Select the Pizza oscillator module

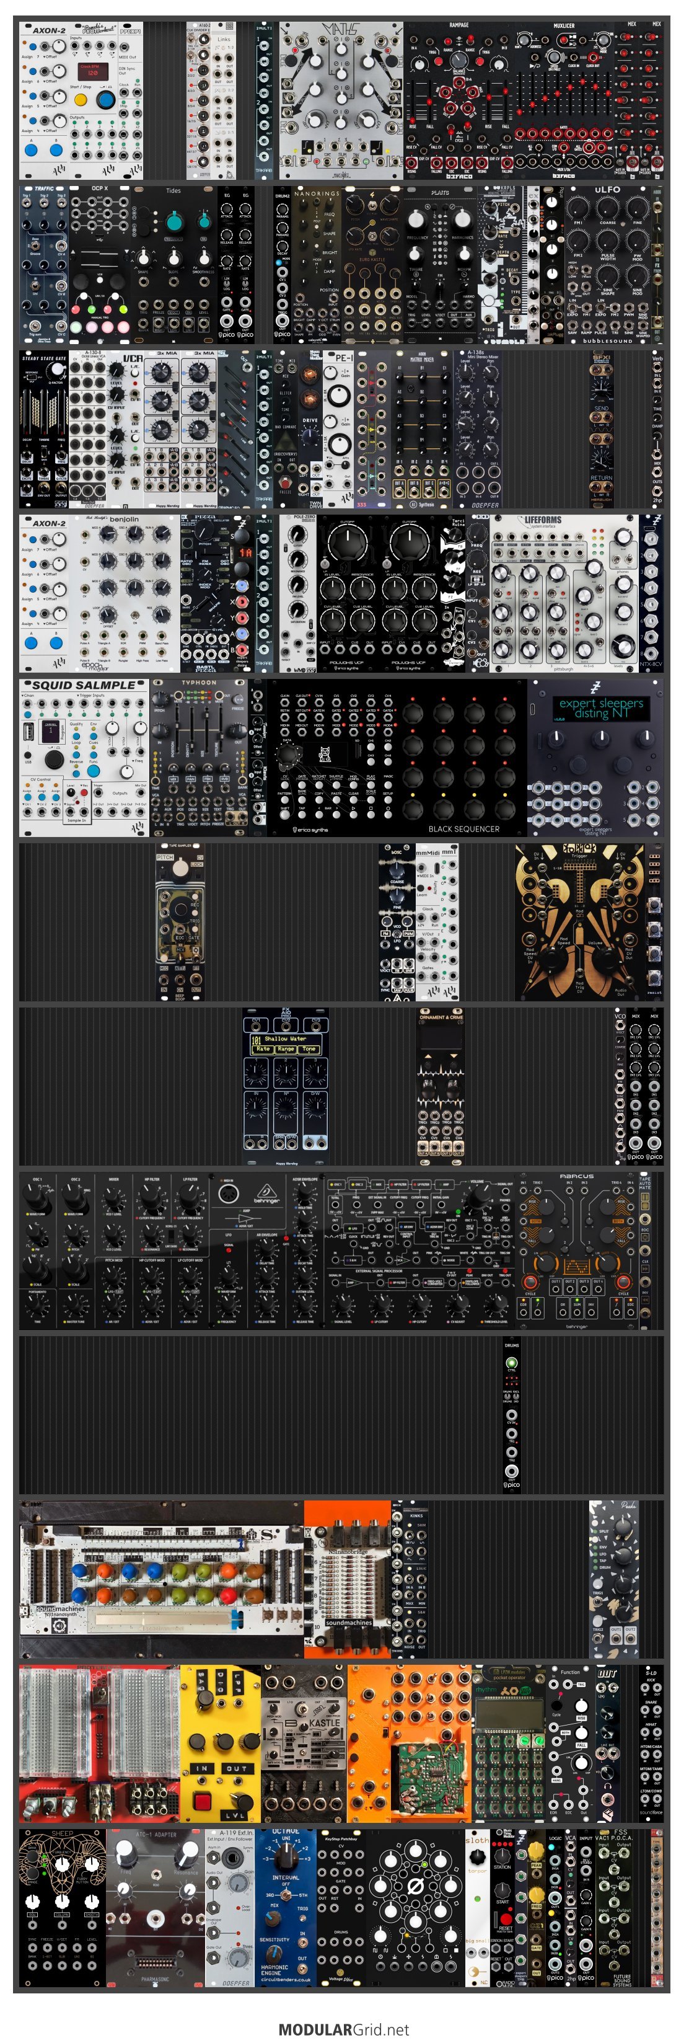click(x=204, y=593)
